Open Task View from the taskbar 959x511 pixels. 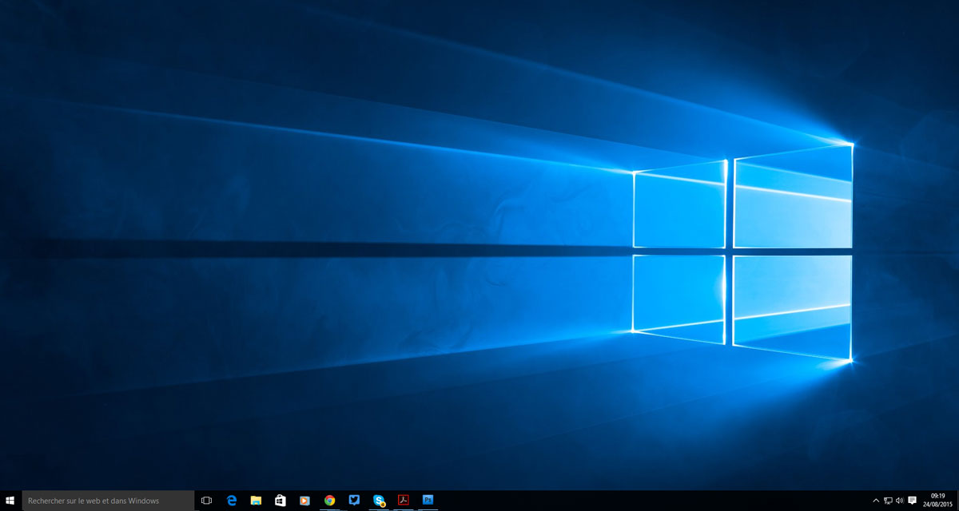[x=206, y=501]
